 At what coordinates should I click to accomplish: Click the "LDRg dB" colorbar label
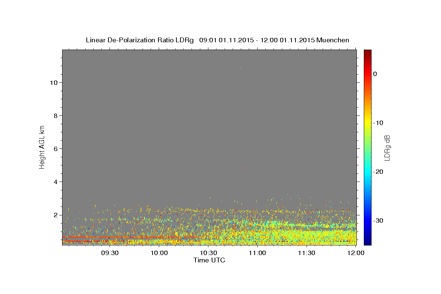point(387,147)
